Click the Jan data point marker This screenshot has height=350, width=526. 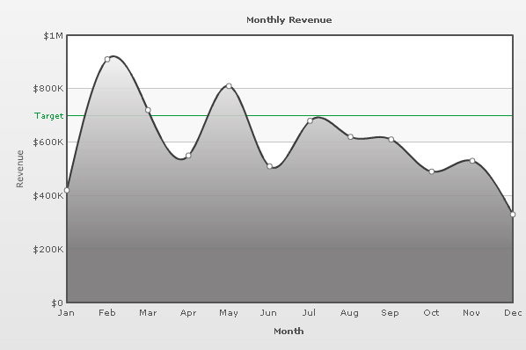[67, 191]
